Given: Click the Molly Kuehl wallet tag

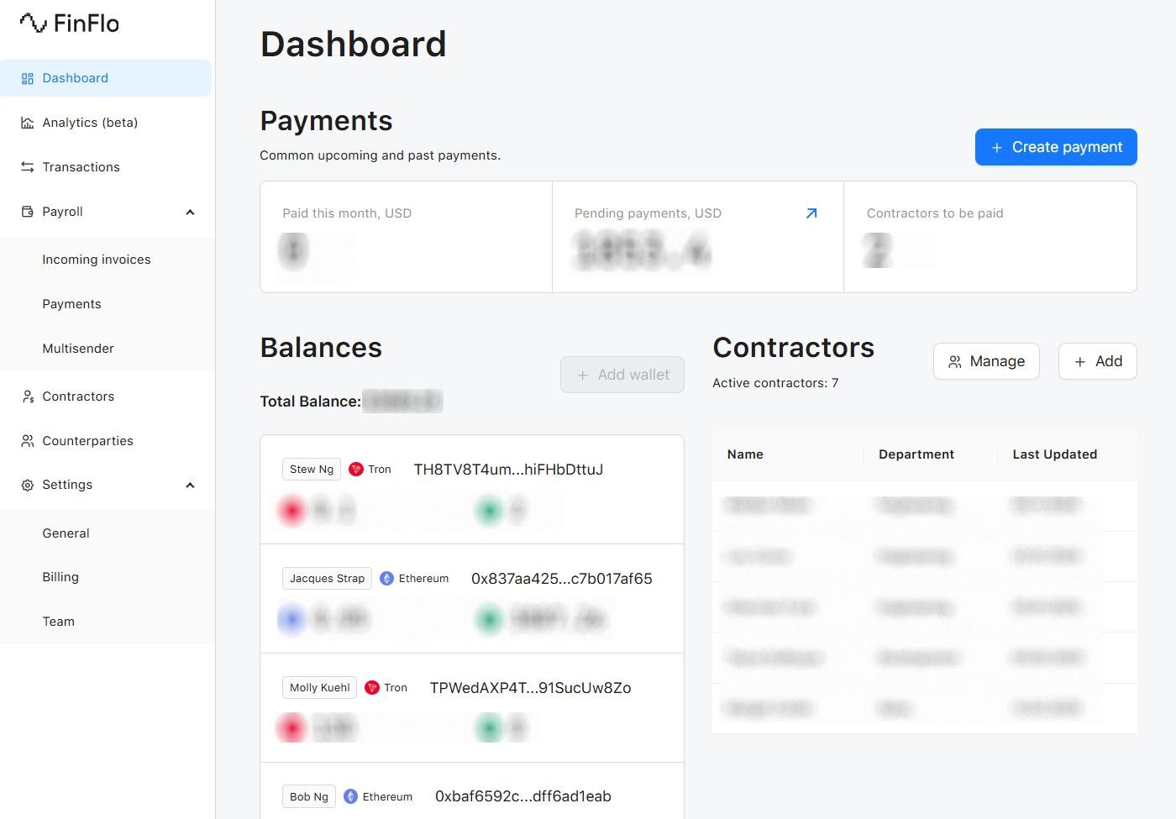Looking at the screenshot, I should [320, 688].
